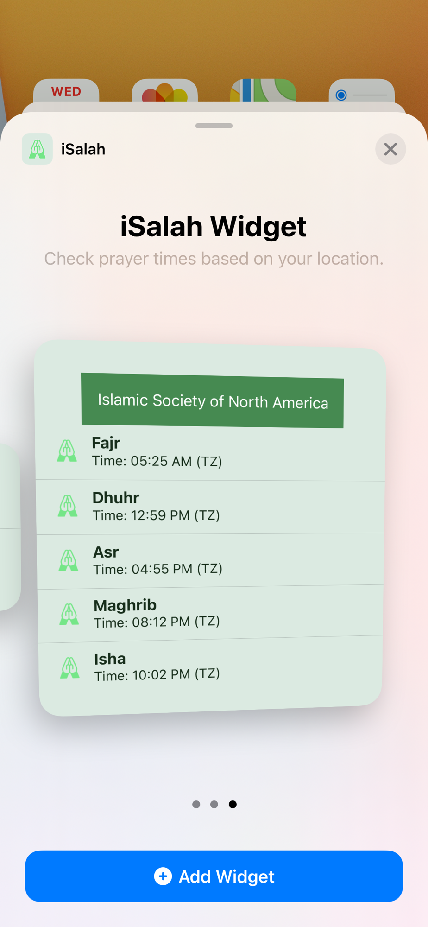
Task: Select the Fajr 05:25 AM row
Action: pyautogui.click(x=210, y=452)
